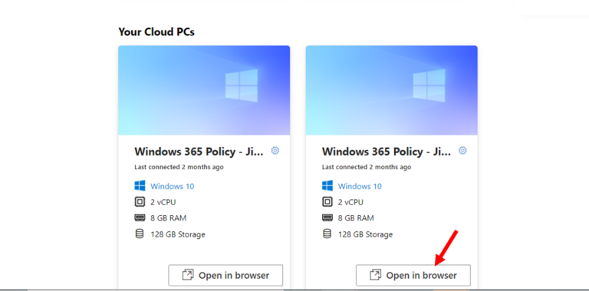Click Windows logo icon on right card
The height and width of the screenshot is (291, 589).
pos(327,185)
